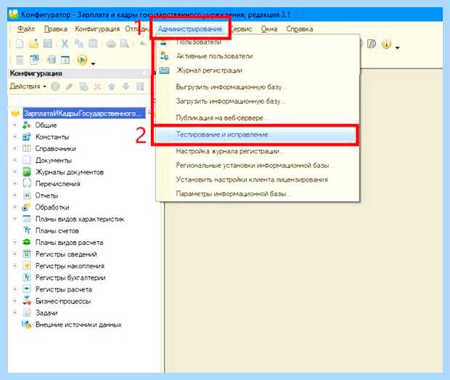Open the Окна menu
This screenshot has height=380, width=450.
(x=269, y=29)
